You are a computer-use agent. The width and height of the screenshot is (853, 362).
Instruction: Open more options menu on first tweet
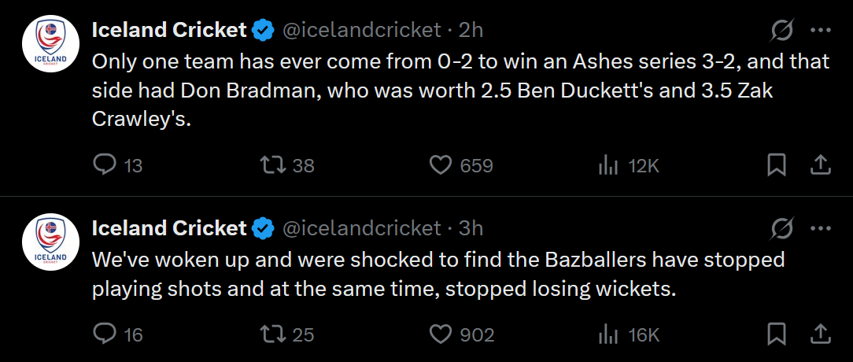click(821, 31)
